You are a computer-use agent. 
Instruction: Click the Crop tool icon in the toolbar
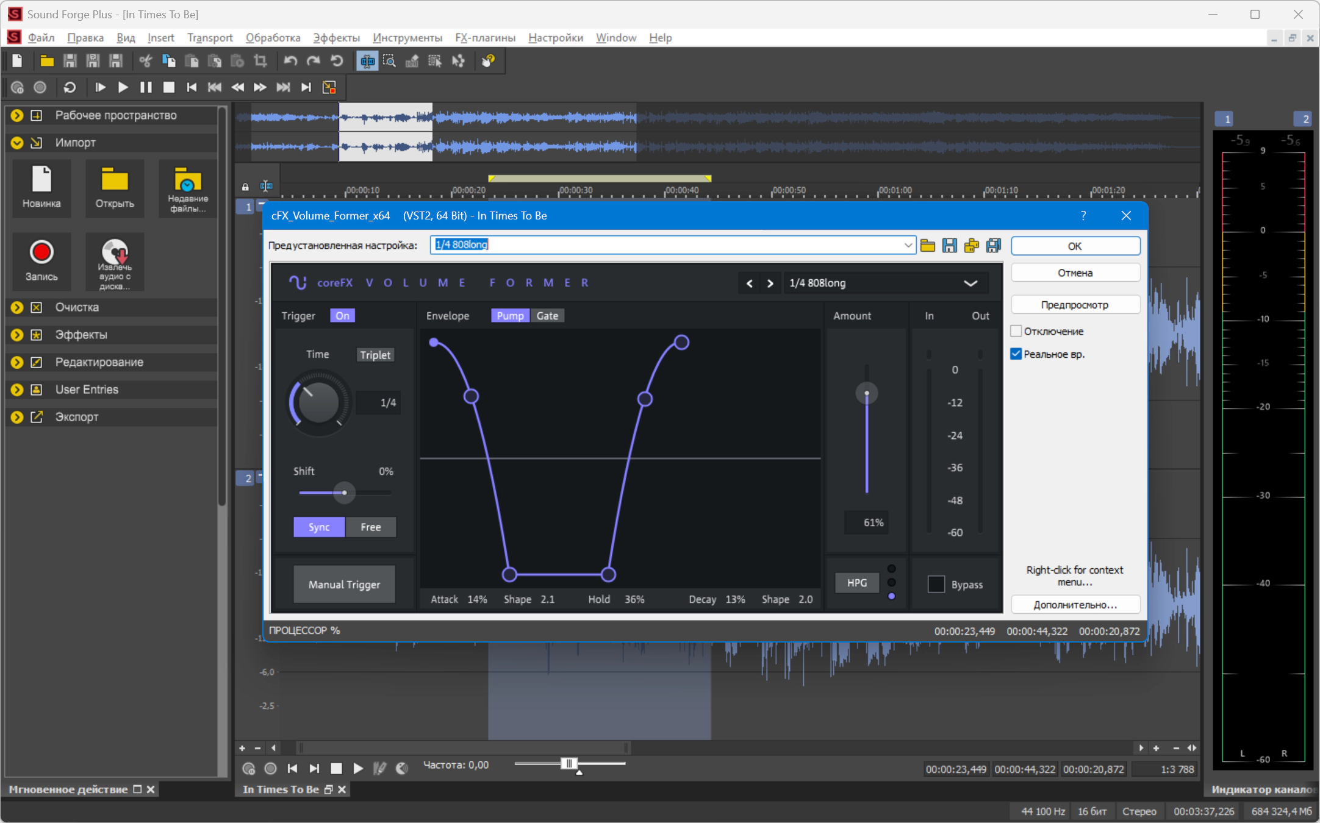point(260,61)
